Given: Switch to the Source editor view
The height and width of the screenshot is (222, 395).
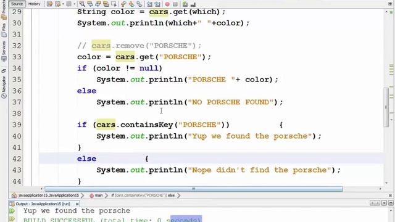Looking at the screenshot, I should 17,4.
